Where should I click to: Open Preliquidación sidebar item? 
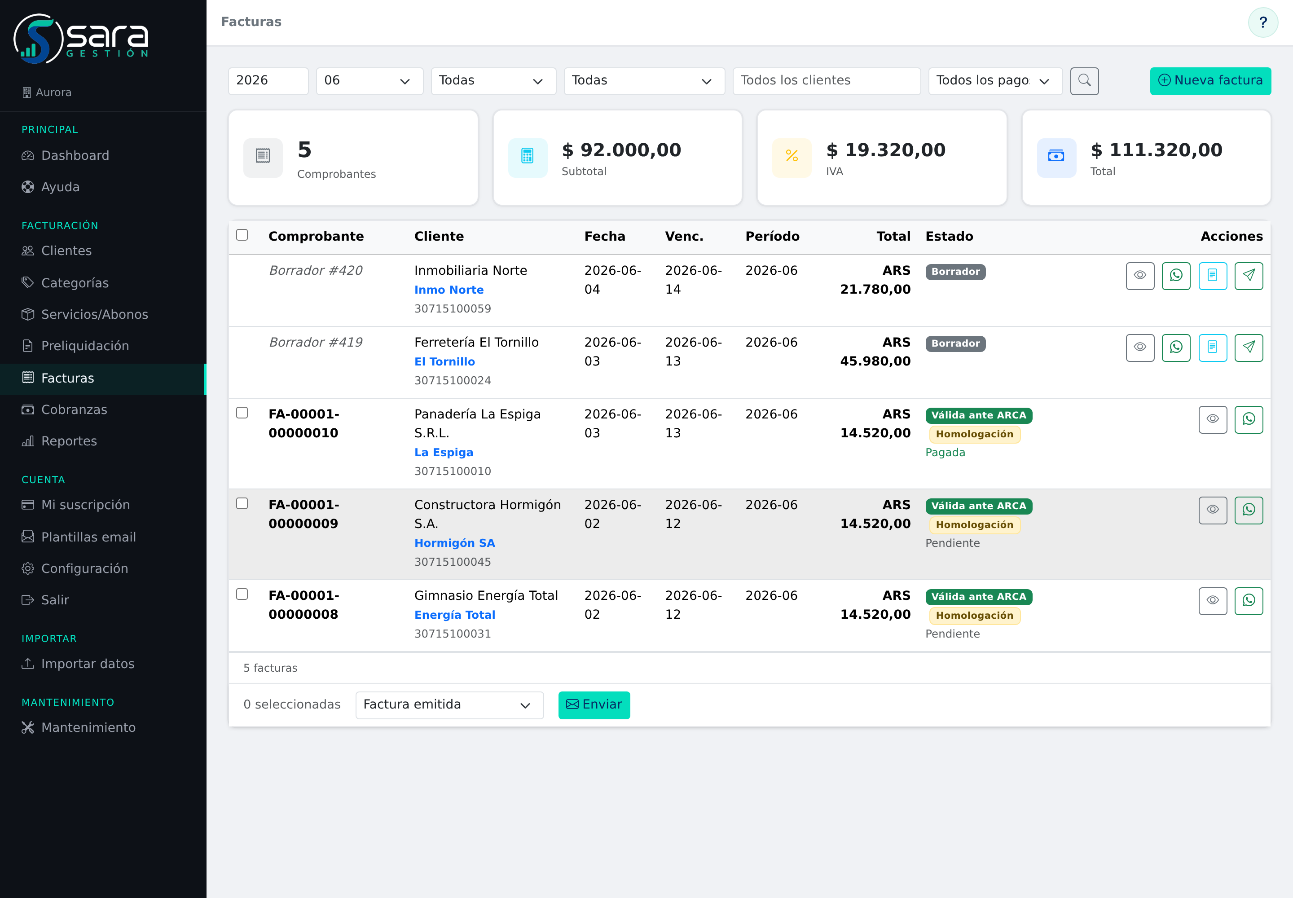pyautogui.click(x=103, y=346)
